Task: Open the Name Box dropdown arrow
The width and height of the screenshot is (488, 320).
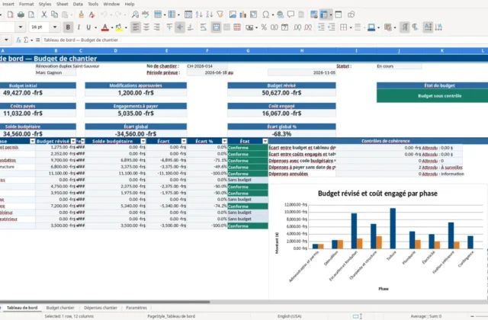Action: pyautogui.click(x=6, y=40)
